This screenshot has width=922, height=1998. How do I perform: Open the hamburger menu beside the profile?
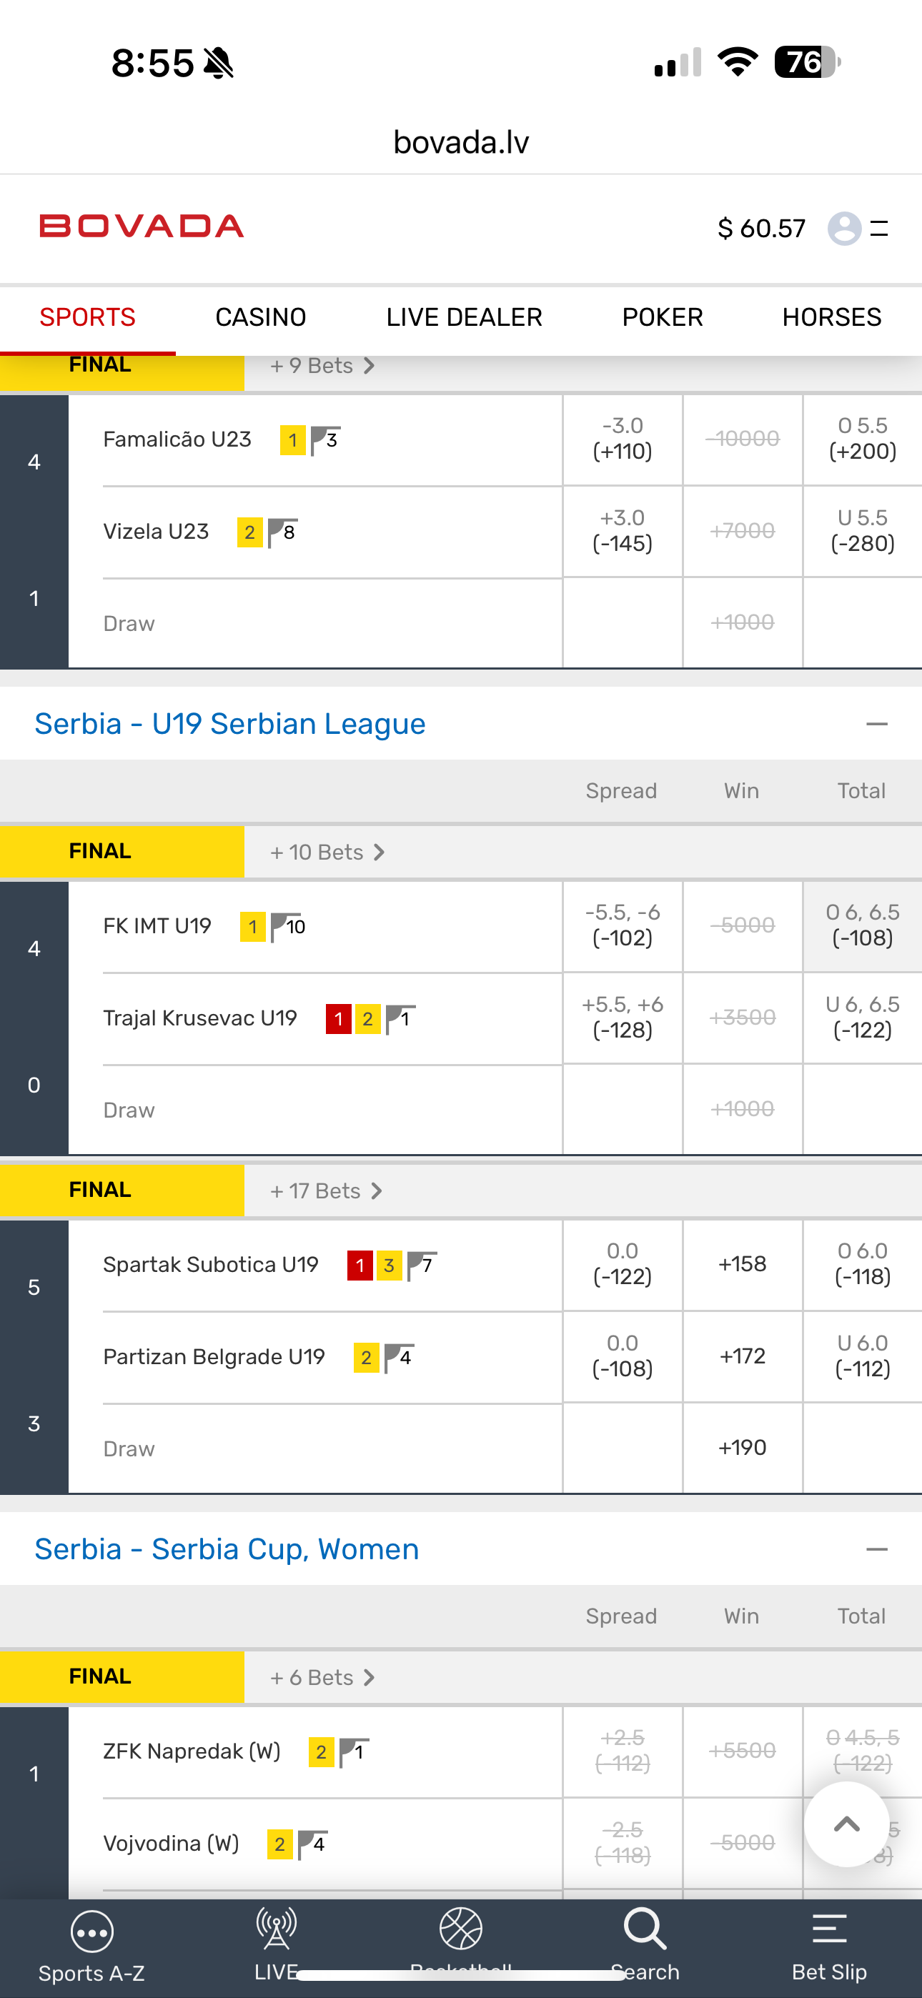point(879,228)
